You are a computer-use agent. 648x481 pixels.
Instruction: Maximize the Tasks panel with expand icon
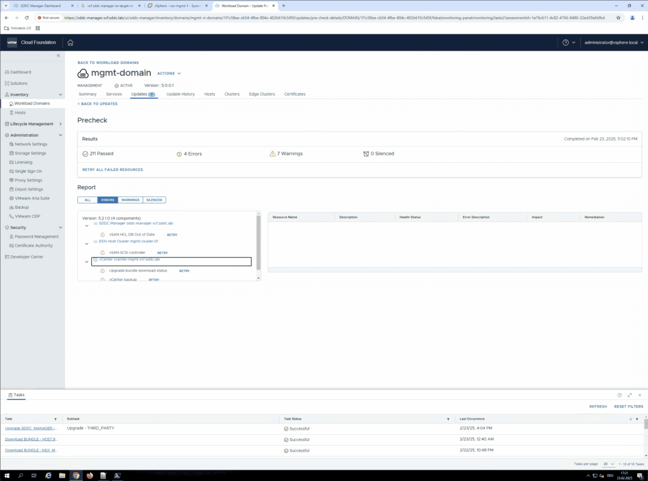pos(630,395)
